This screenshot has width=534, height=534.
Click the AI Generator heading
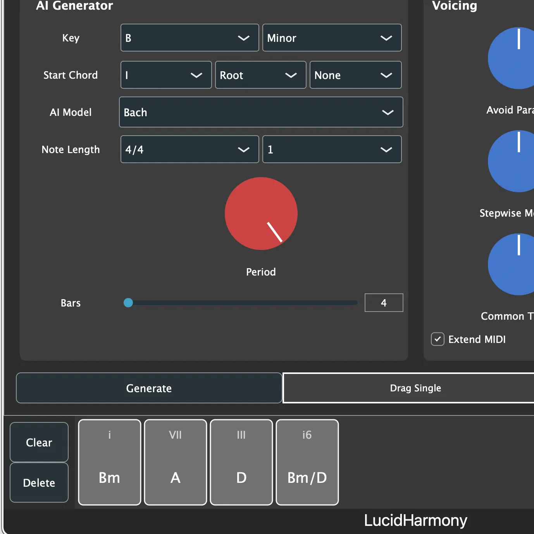(74, 5)
